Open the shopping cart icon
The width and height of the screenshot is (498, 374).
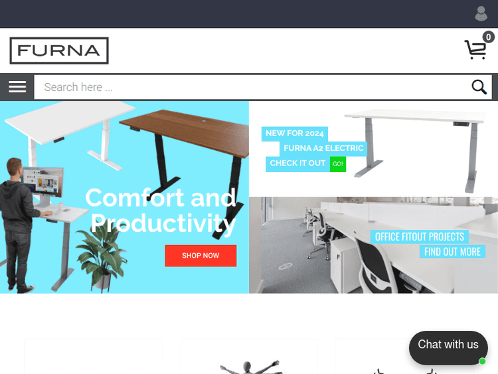[475, 49]
